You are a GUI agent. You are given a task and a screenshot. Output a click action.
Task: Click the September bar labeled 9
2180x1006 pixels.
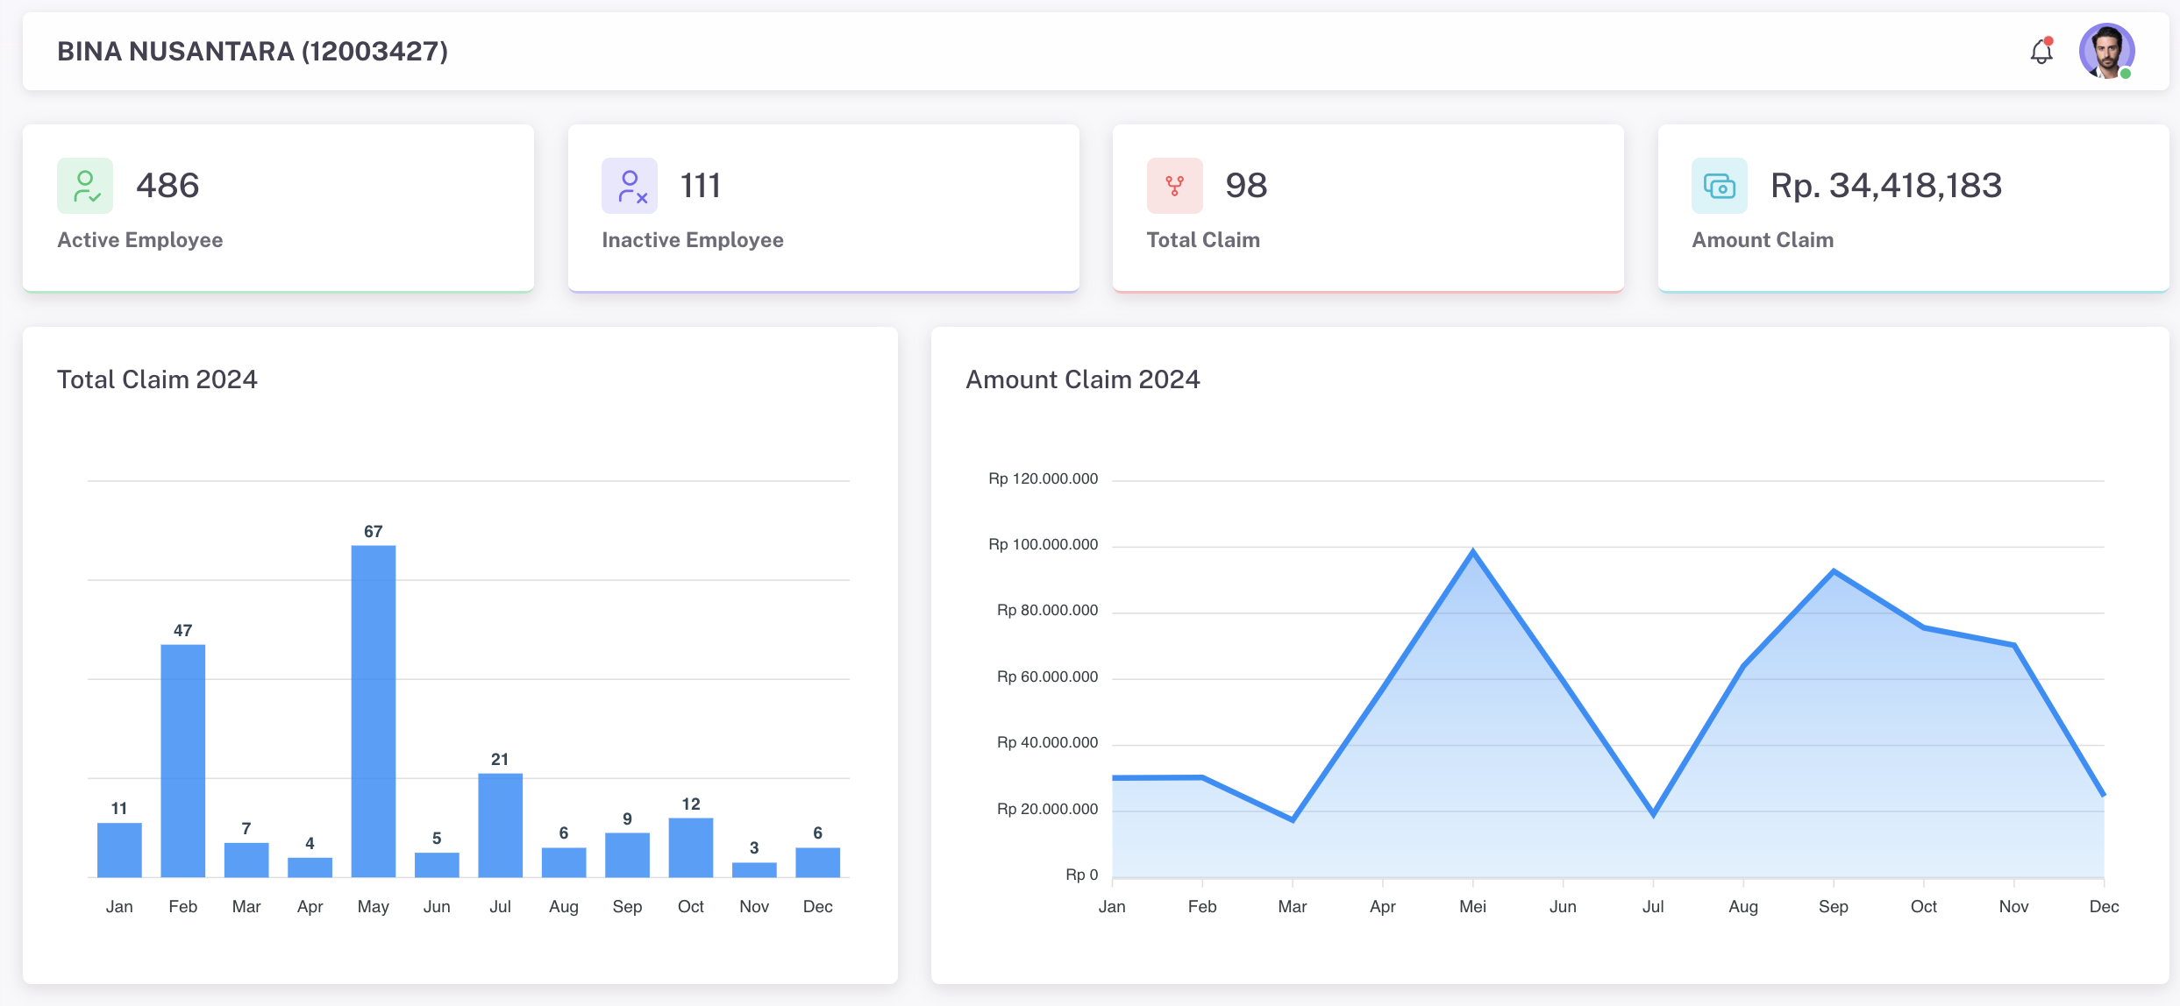(627, 855)
